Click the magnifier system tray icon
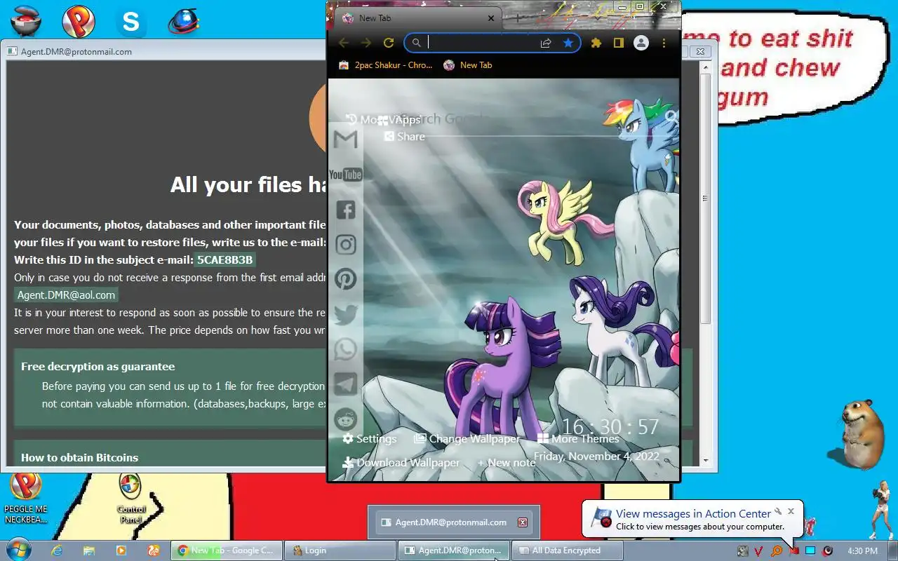 [x=777, y=551]
